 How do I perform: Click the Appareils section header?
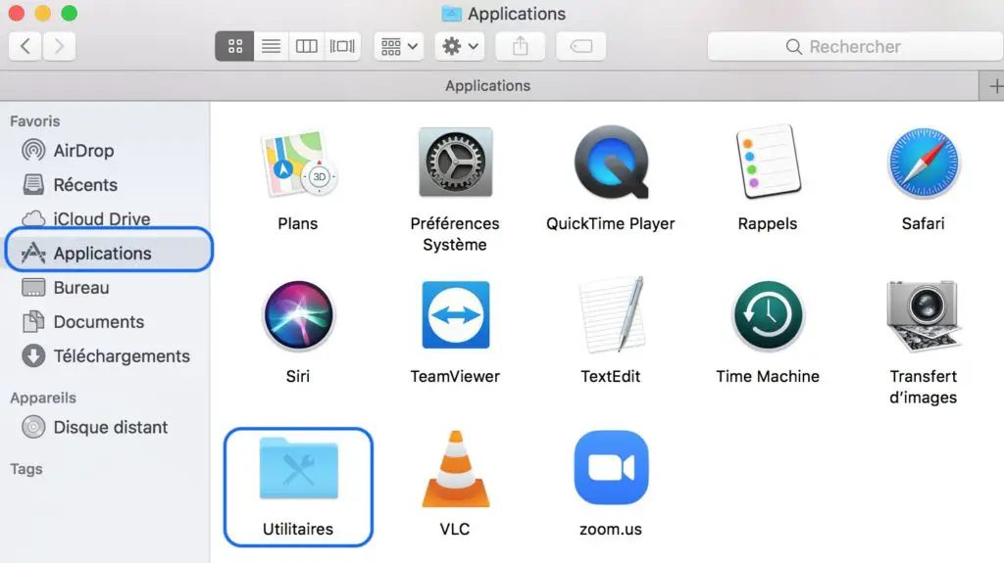pos(43,398)
